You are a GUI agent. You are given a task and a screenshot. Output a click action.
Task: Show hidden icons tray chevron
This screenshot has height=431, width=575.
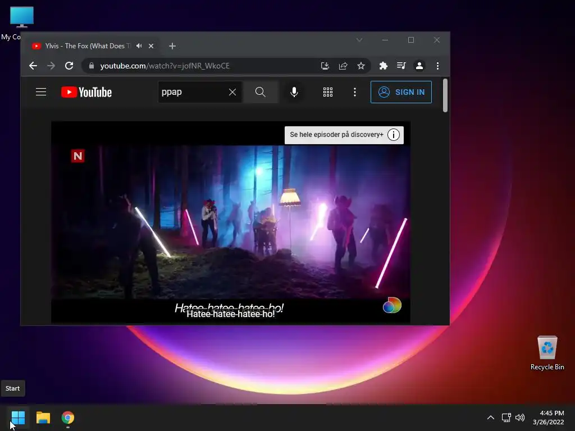[x=490, y=418]
